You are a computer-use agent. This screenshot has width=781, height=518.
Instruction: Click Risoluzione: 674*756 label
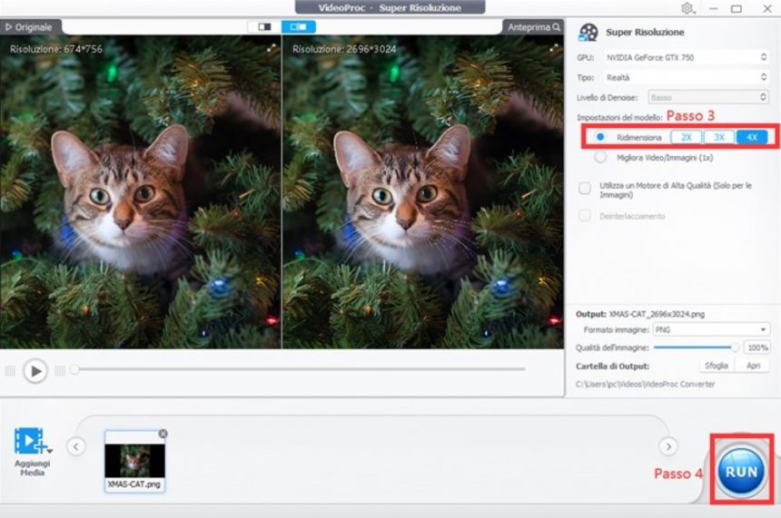[x=56, y=49]
